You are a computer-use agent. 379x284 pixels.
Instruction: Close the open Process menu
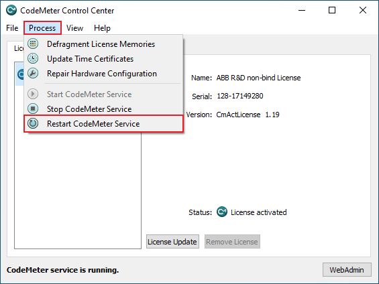[42, 28]
